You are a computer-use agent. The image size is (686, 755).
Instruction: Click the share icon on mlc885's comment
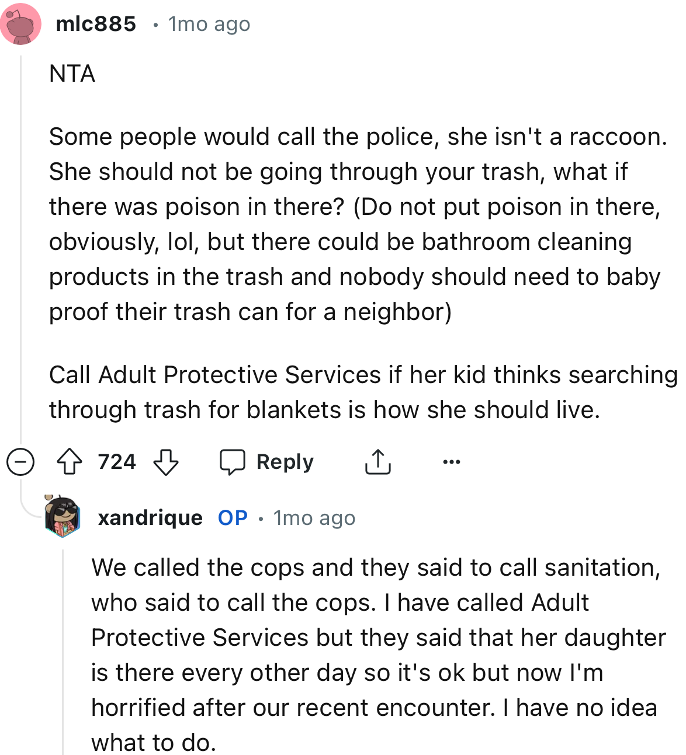click(x=377, y=461)
